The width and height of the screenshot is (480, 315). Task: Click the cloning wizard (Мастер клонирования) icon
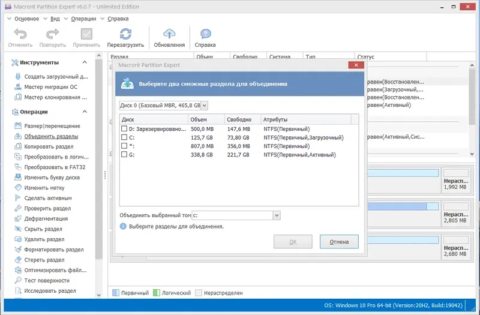pos(18,97)
